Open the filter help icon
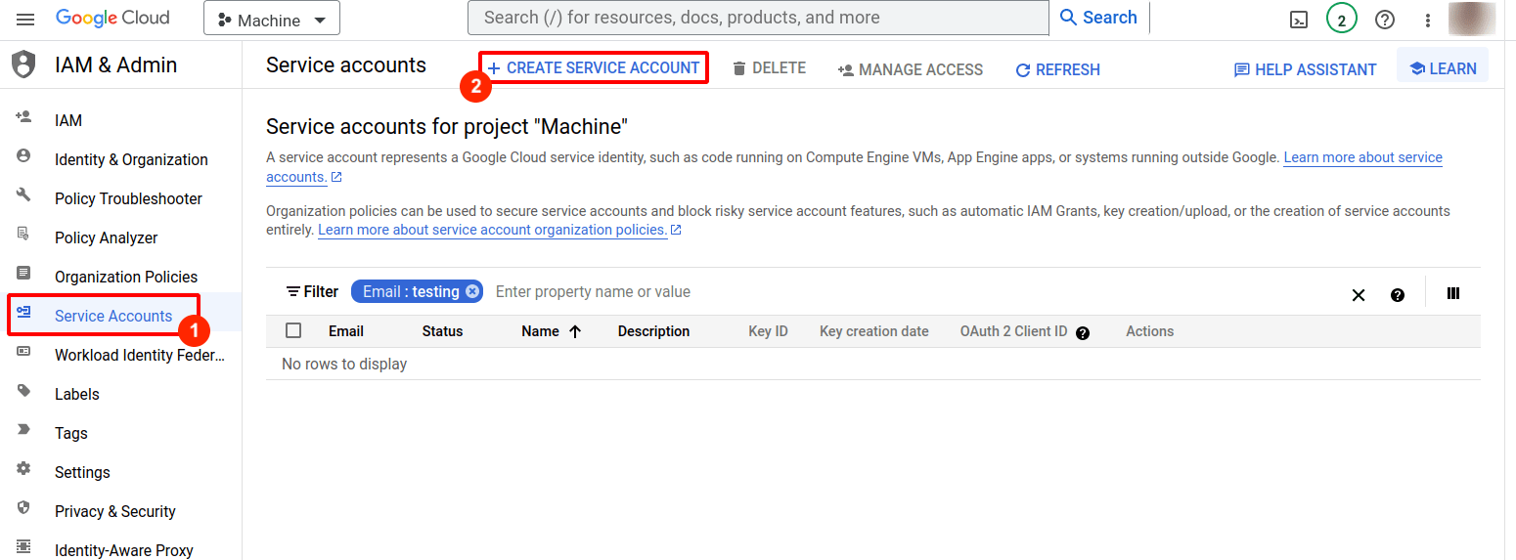Image resolution: width=1516 pixels, height=560 pixels. tap(1398, 295)
